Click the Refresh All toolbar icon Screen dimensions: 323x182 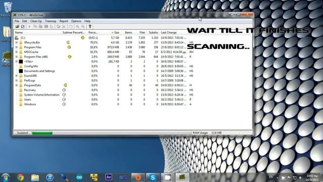23,26
